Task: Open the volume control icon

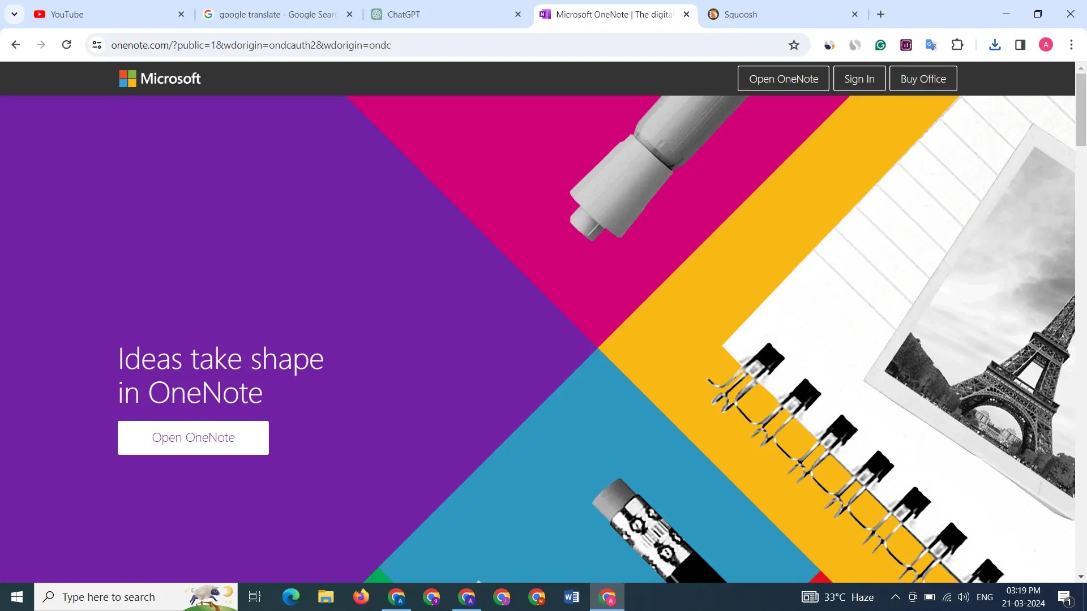Action: coord(963,597)
